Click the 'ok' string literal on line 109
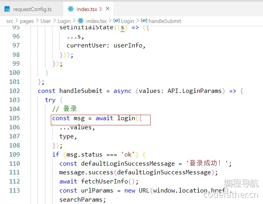Viewport: 263px width, 204px height. click(x=128, y=155)
